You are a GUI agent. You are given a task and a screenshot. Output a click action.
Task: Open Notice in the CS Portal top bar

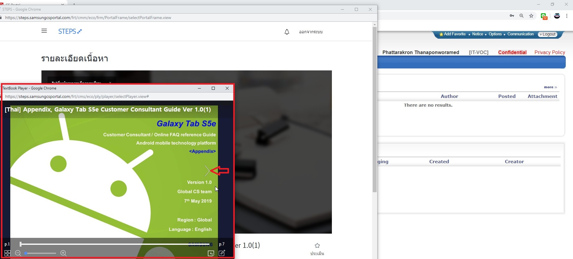477,34
